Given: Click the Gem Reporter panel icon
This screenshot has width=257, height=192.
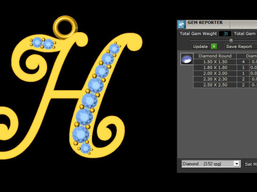Looking at the screenshot, I should pos(181,25).
